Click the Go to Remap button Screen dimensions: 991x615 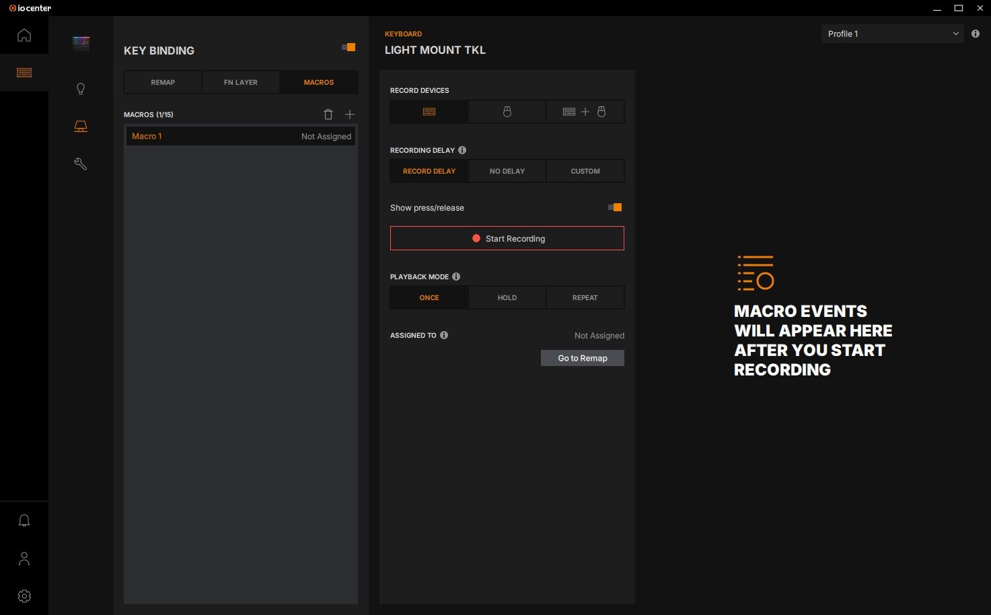click(x=583, y=358)
